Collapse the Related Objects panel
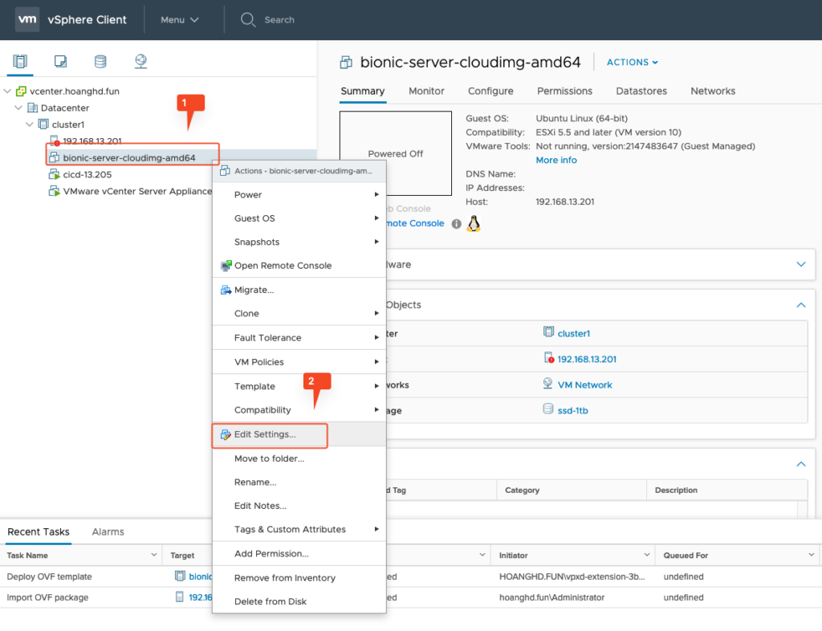The height and width of the screenshot is (631, 822). click(801, 305)
